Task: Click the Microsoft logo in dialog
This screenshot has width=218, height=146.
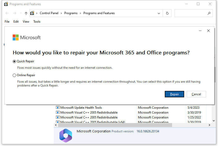Action: point(16,38)
